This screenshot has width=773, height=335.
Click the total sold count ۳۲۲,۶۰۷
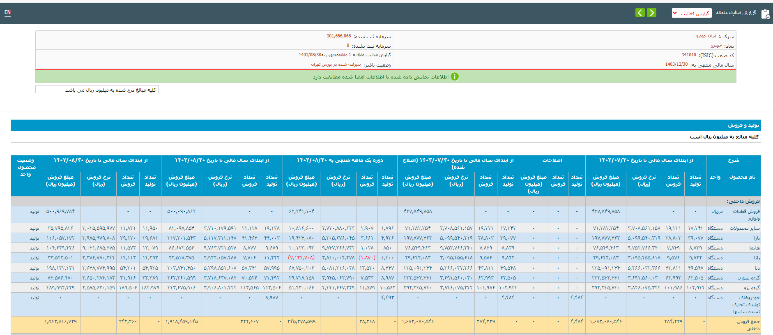pos(249,321)
